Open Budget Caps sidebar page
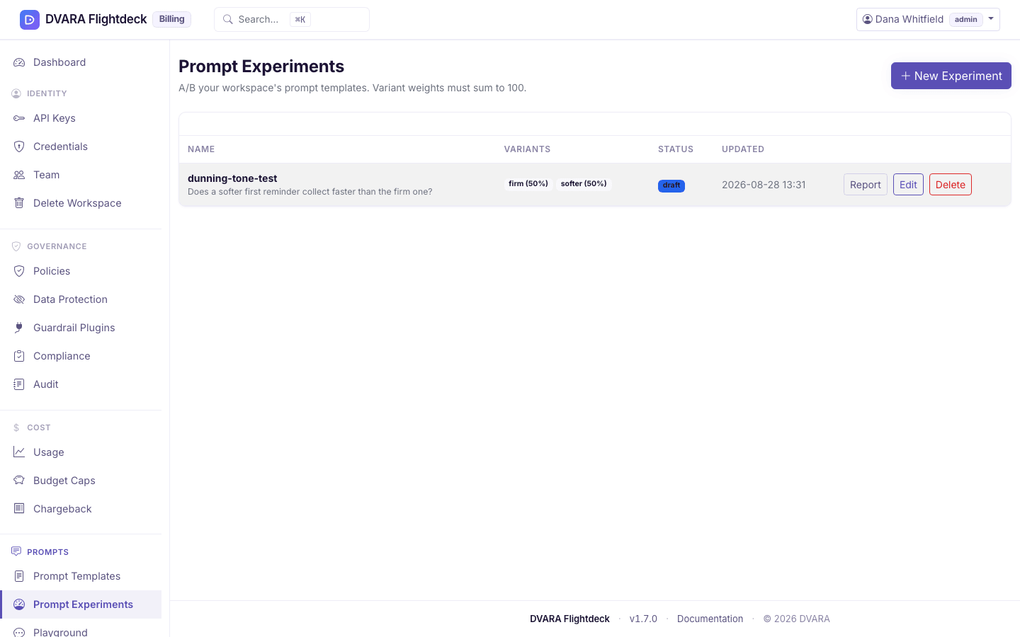The image size is (1020, 637). (81, 481)
